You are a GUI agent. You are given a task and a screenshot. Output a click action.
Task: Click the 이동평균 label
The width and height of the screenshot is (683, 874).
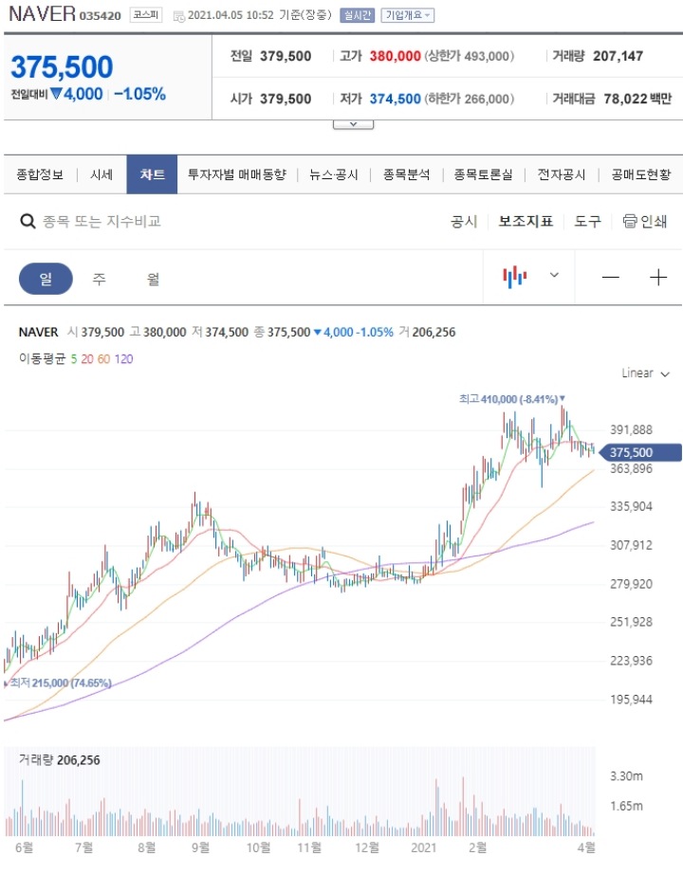pos(42,359)
